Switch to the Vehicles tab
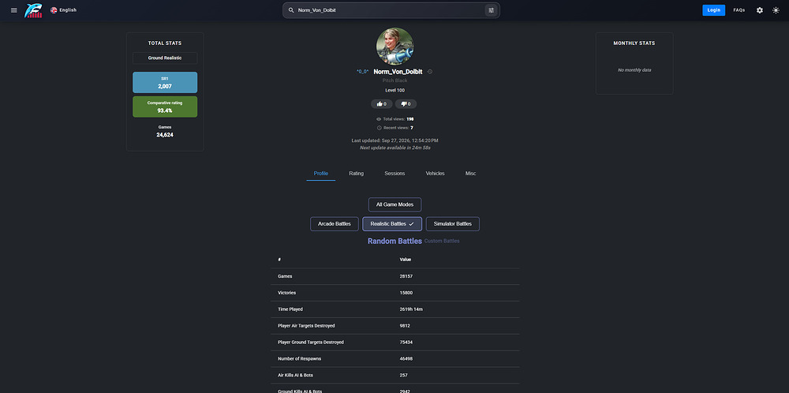This screenshot has width=789, height=393. tap(436, 173)
